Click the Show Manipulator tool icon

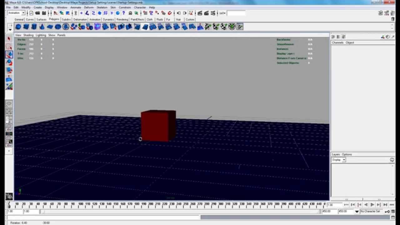(9, 78)
